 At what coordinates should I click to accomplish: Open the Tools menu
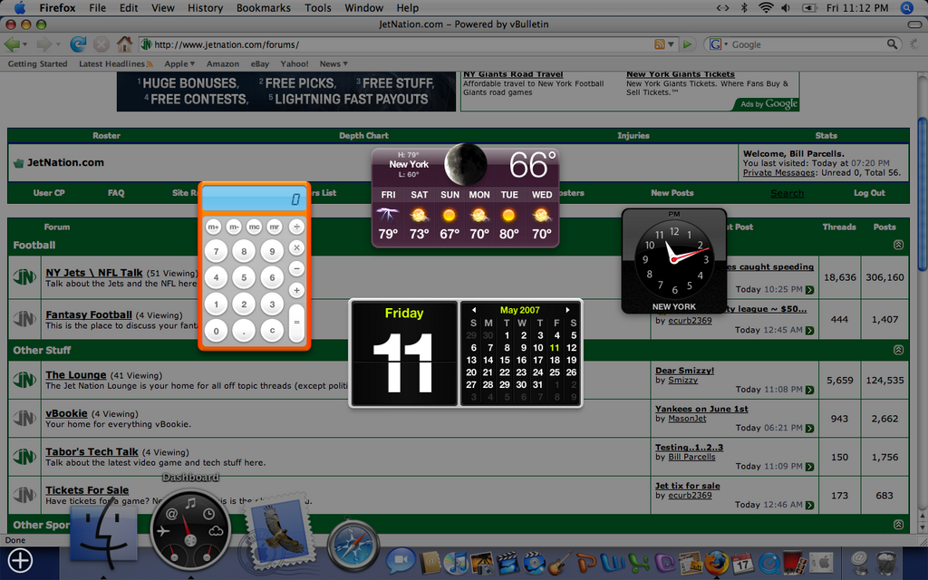[x=318, y=7]
